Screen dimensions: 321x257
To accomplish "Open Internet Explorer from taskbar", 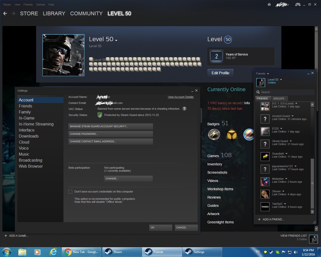I will 53,252.
